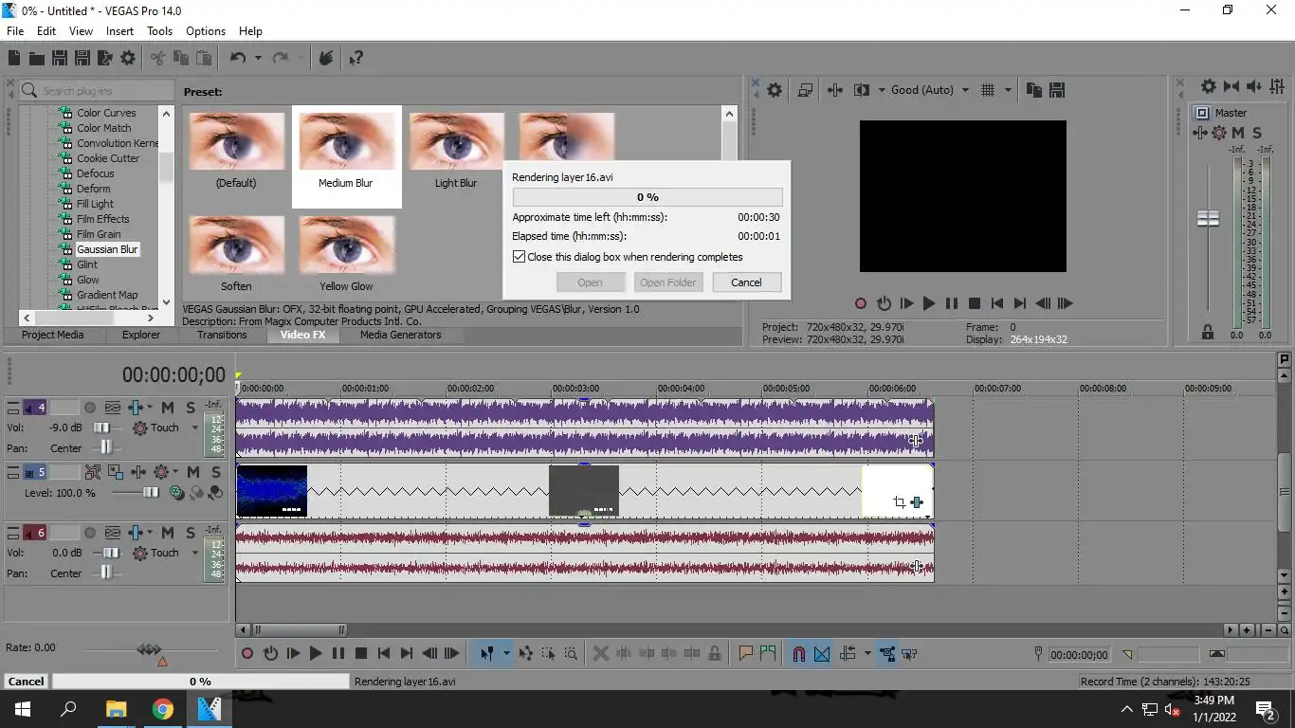The width and height of the screenshot is (1295, 728).
Task: Expand the Auto Ripple dropdown arrow
Action: pyautogui.click(x=867, y=653)
